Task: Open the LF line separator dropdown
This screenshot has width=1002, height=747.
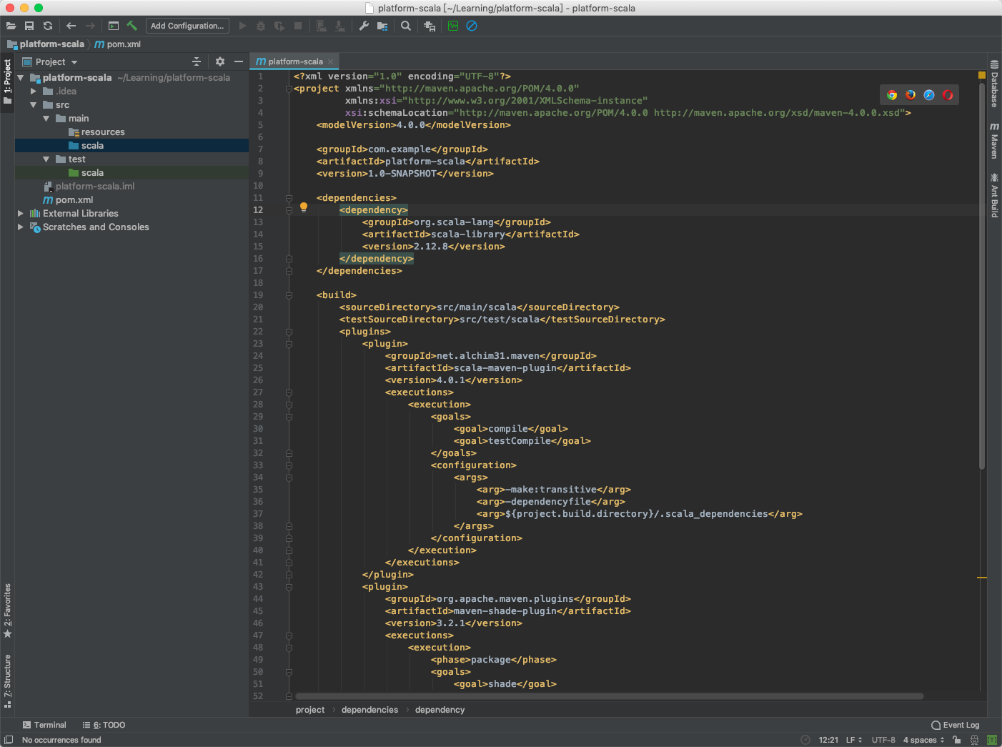Action: click(854, 740)
